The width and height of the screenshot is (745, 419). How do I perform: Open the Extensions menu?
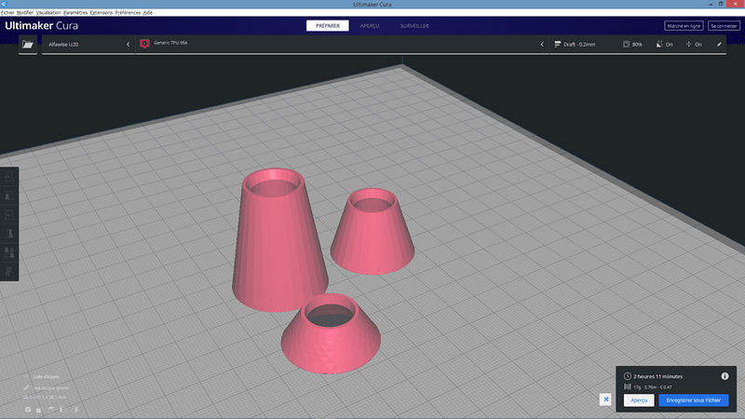[x=102, y=13]
